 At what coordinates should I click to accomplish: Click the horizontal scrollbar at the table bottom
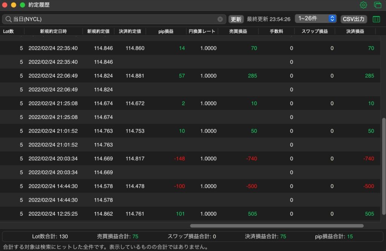click(x=277, y=226)
